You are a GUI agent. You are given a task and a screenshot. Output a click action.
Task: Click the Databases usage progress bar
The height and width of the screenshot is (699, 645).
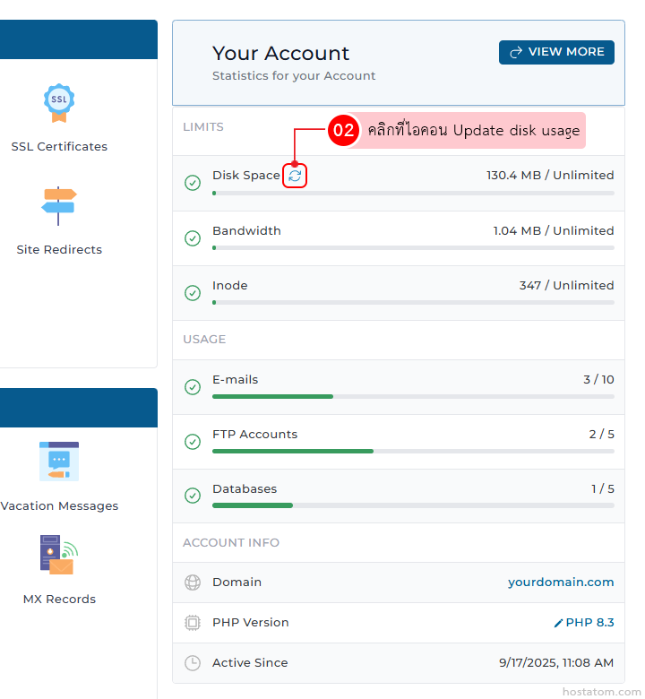coord(413,505)
